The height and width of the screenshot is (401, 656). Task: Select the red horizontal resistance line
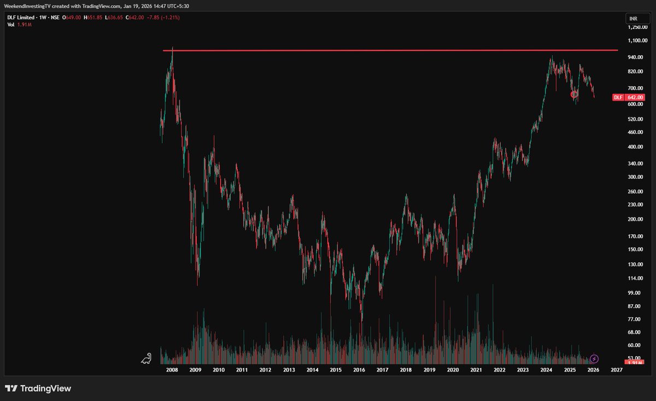(390, 50)
